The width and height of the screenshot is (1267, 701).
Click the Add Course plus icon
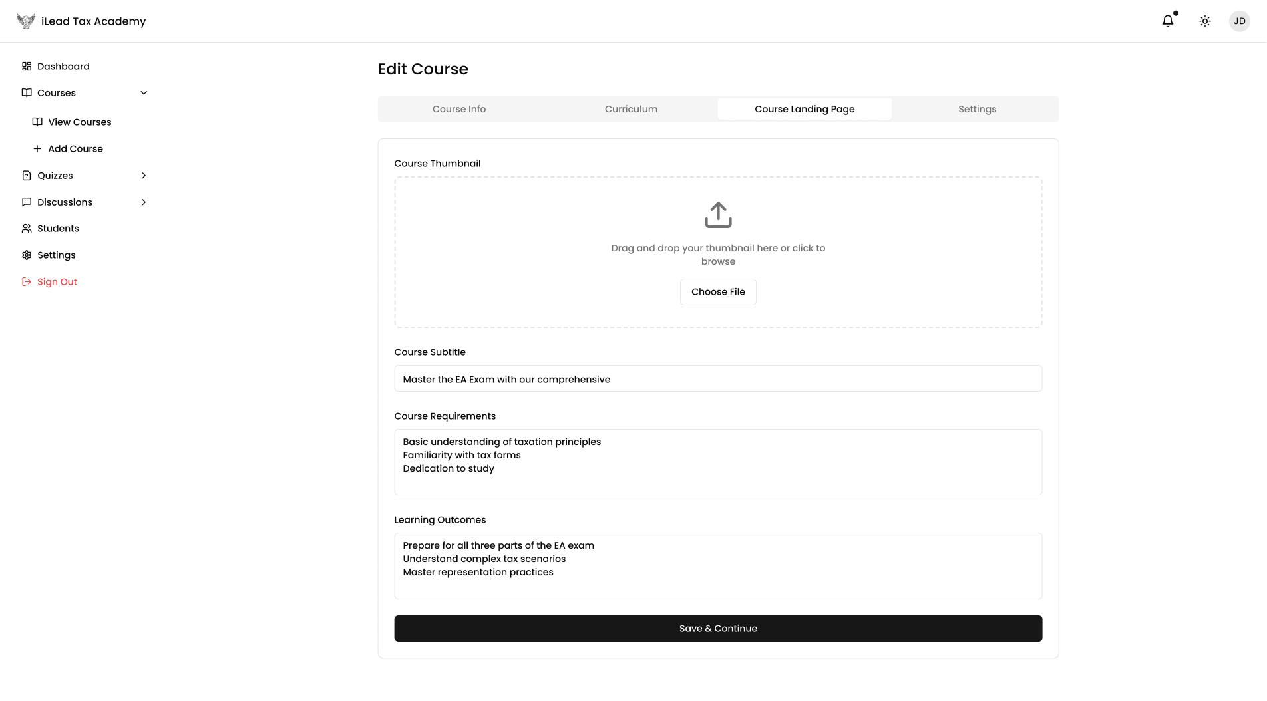point(37,149)
